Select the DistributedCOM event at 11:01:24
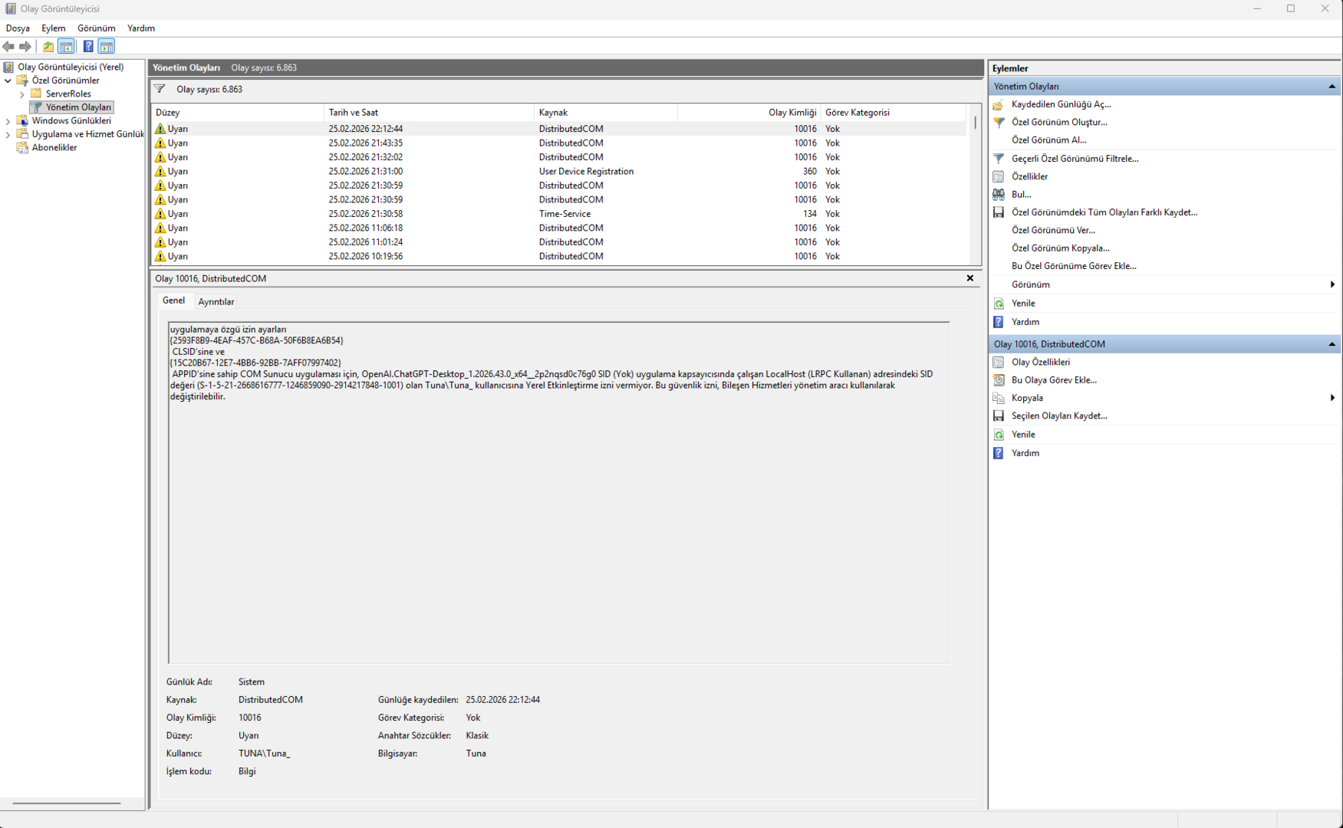The width and height of the screenshot is (1343, 828). [x=559, y=242]
